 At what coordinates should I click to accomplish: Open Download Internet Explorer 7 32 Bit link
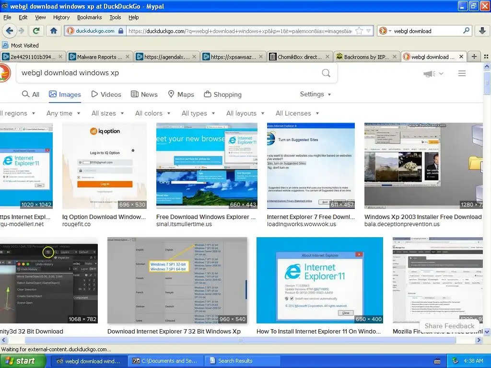174,332
